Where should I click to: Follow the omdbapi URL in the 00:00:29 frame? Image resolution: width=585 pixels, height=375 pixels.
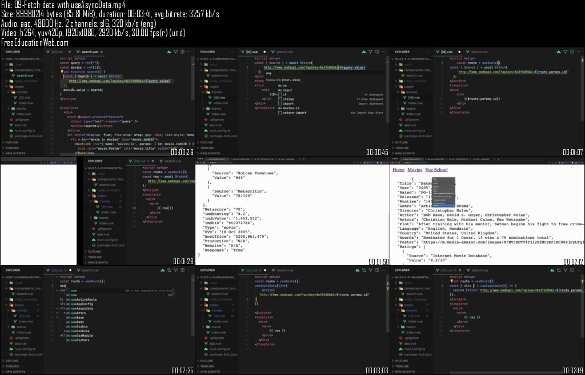tap(119, 81)
